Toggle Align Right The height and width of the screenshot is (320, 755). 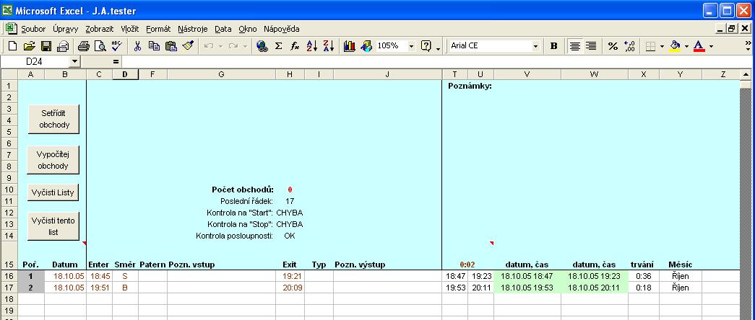[x=591, y=46]
